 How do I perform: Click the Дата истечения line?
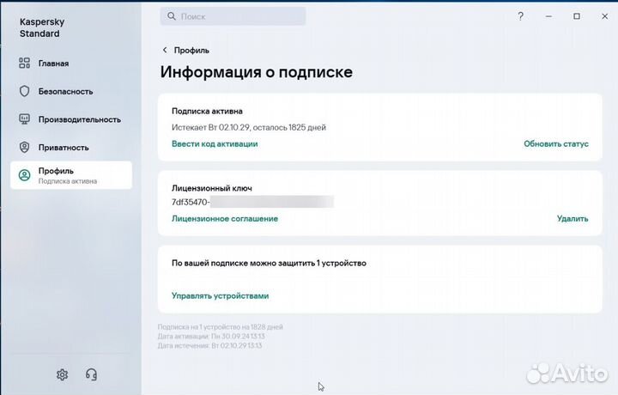tap(209, 346)
